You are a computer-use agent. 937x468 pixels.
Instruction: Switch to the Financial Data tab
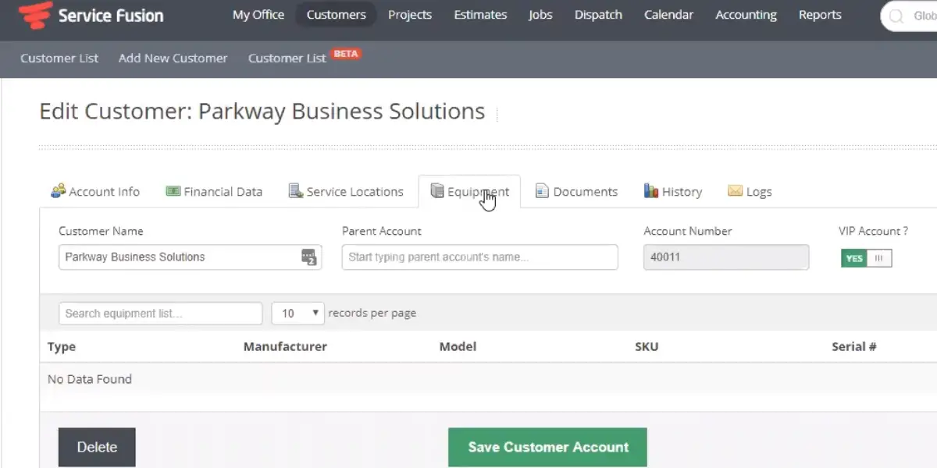coord(214,191)
